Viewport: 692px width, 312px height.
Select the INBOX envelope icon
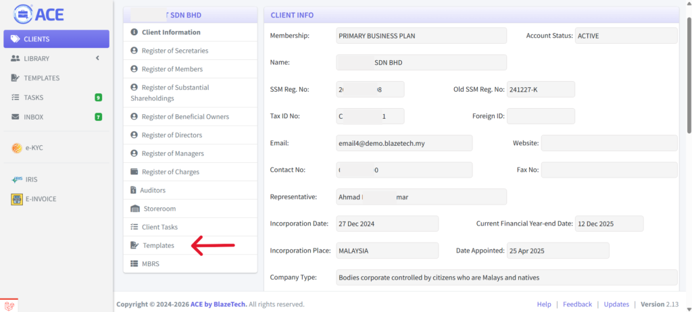coord(16,117)
